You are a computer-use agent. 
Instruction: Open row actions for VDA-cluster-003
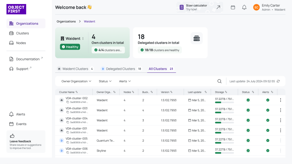tap(281, 110)
